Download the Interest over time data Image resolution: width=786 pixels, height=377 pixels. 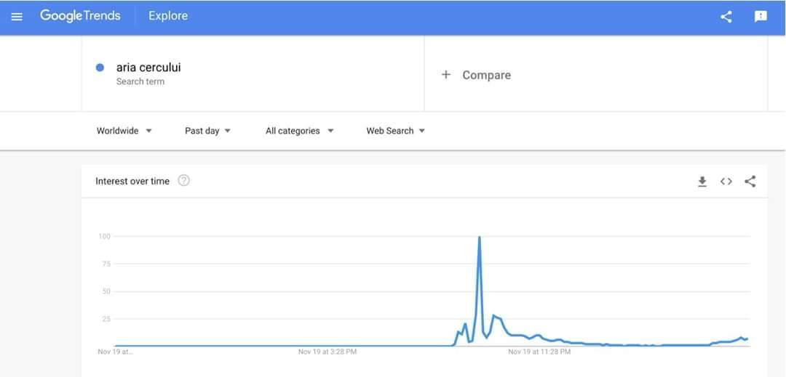point(702,182)
